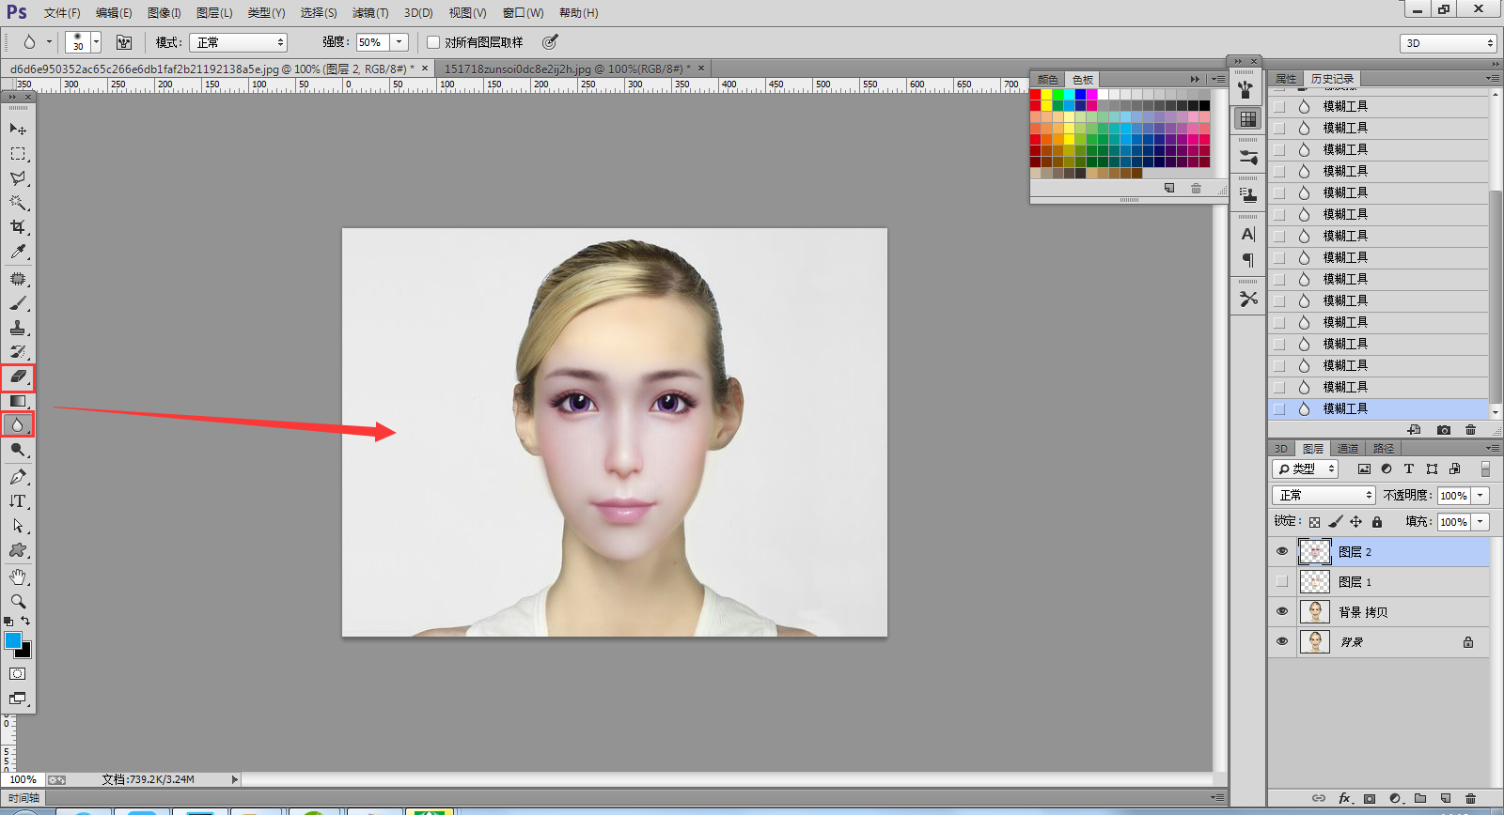Select the Blur tool in toolbar

point(17,425)
